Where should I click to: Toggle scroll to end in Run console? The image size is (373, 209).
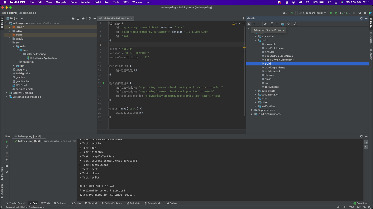[366, 147]
